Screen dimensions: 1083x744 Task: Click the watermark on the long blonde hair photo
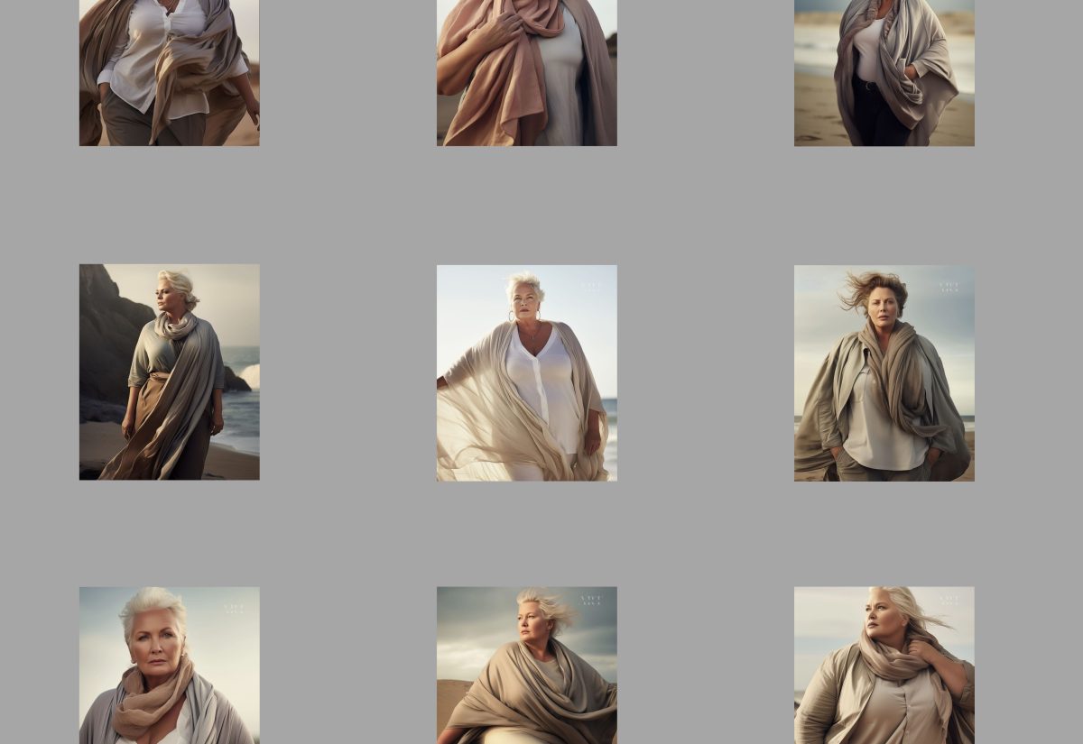click(949, 600)
